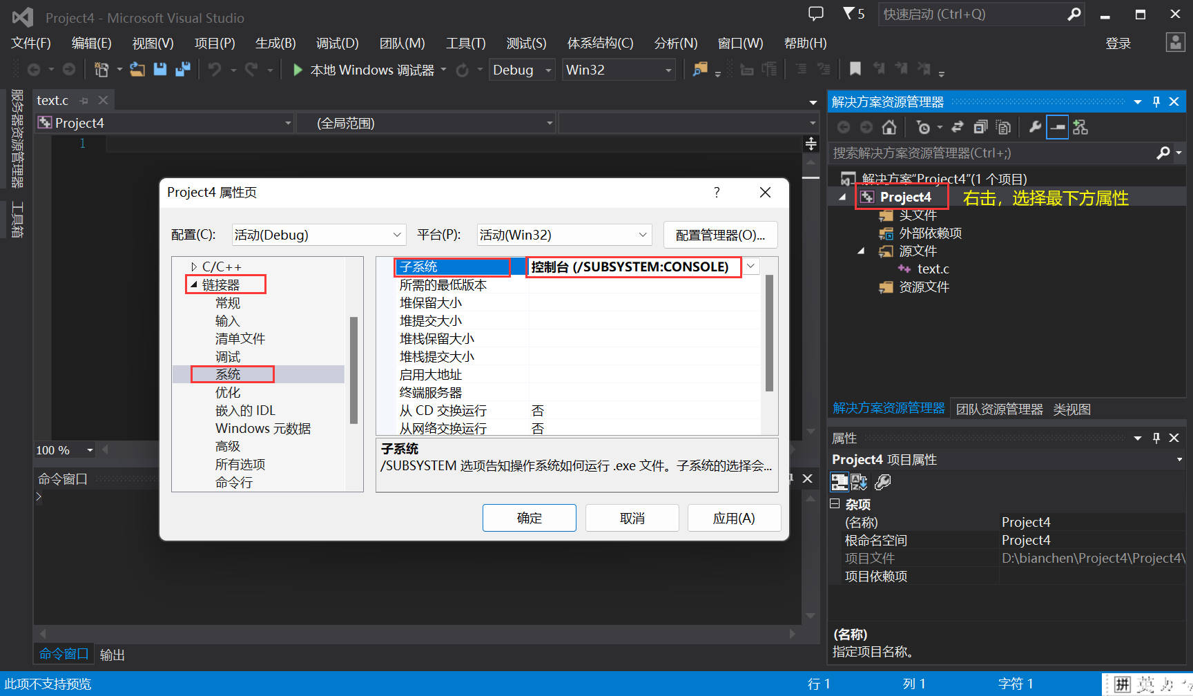The height and width of the screenshot is (696, 1193).
Task: Click the class diagram icon in Solution Explorer
Action: pyautogui.click(x=1080, y=127)
